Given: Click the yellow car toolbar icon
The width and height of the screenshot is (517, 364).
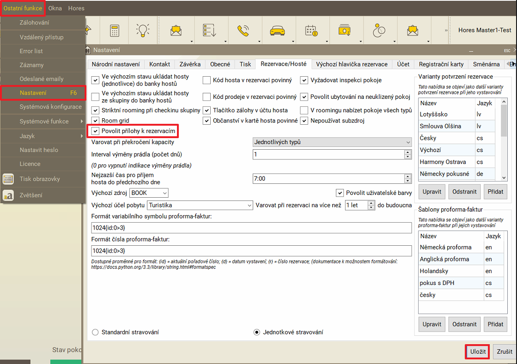Looking at the screenshot, I should click(277, 30).
